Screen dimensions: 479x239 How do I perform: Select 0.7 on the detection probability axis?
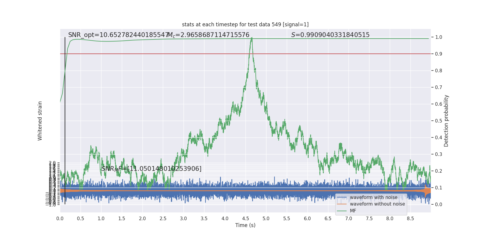[439, 88]
